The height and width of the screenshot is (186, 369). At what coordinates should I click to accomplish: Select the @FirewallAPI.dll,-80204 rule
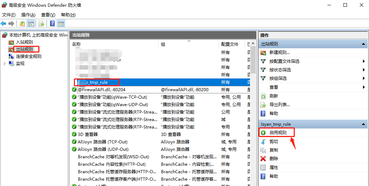click(160, 89)
